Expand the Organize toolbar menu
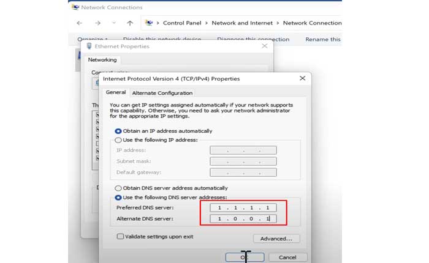 pos(93,39)
